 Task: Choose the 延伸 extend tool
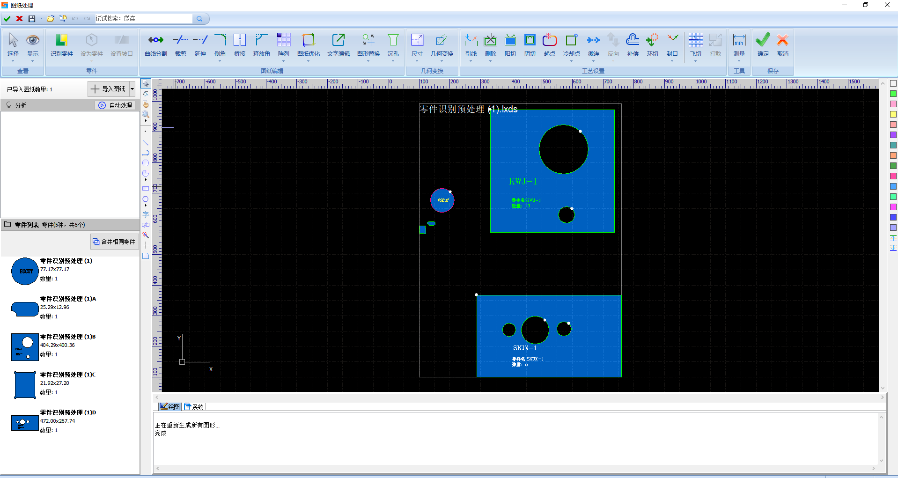200,45
